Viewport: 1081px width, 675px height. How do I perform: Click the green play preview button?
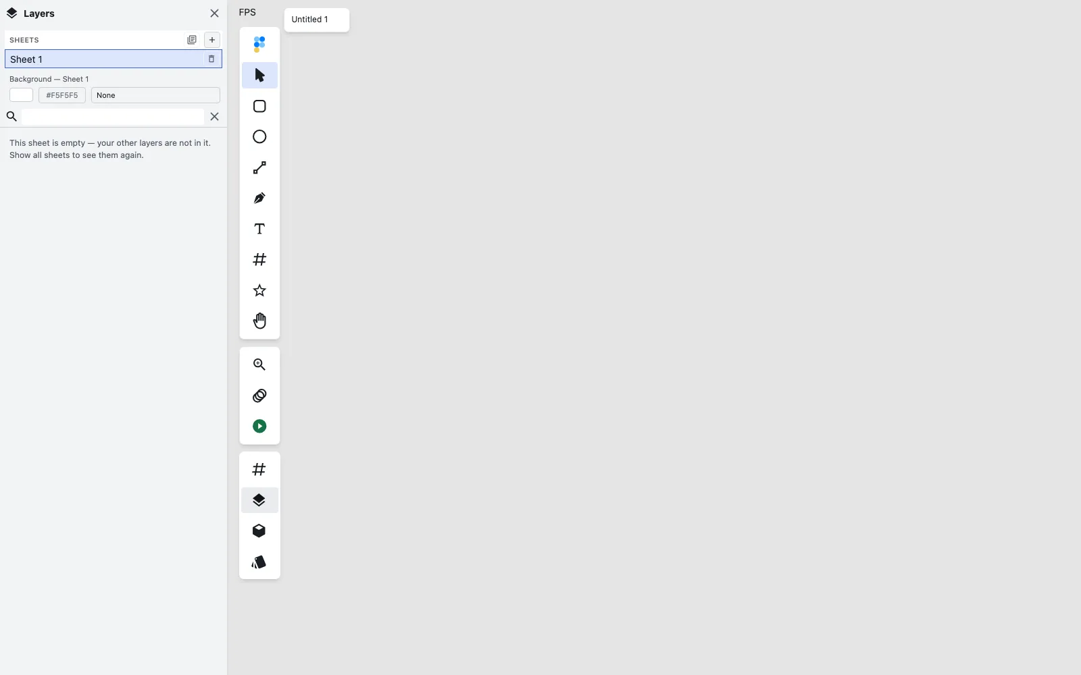(259, 426)
